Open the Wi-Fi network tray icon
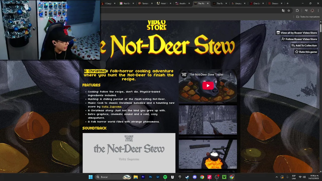322x181 pixels. (300, 177)
